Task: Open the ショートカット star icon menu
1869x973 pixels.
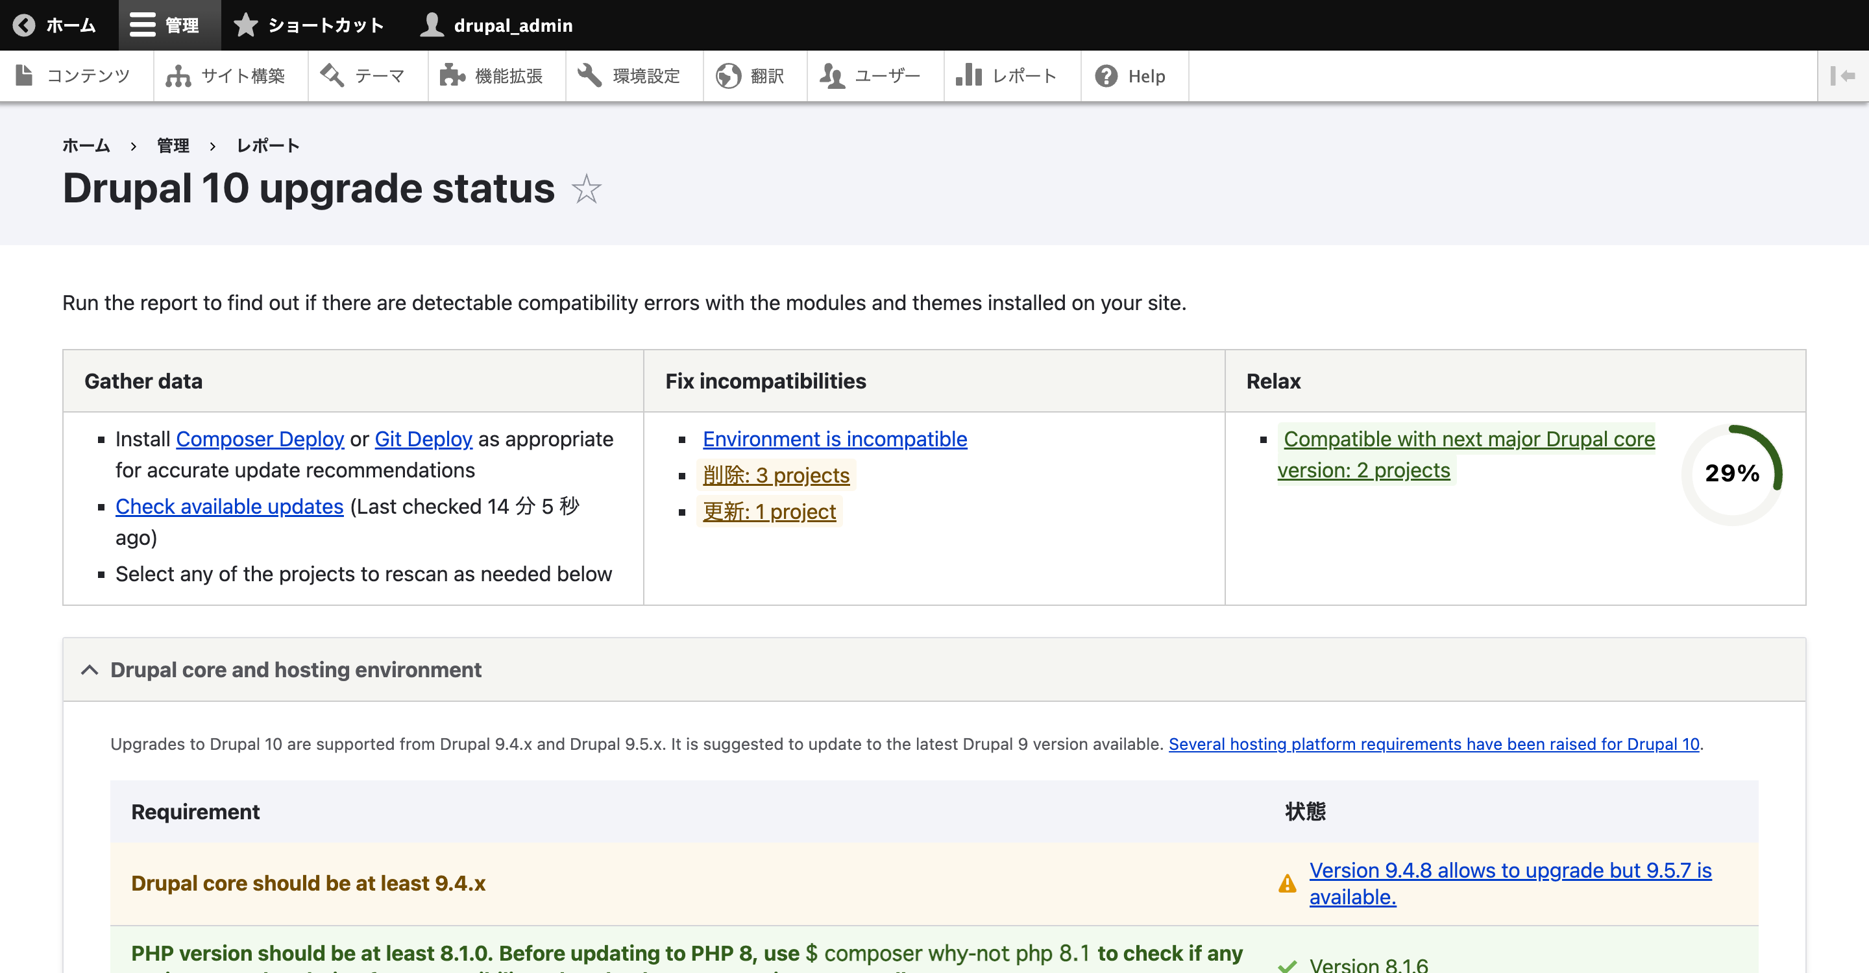Action: pyautogui.click(x=246, y=25)
